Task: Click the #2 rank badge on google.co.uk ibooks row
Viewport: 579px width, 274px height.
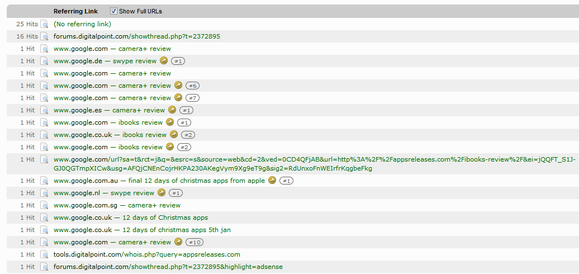Action: click(x=188, y=135)
